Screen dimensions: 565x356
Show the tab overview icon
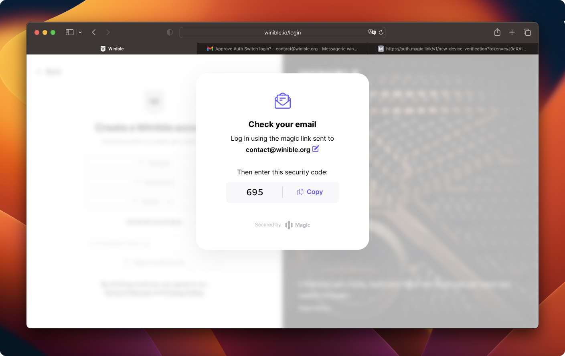tap(527, 32)
